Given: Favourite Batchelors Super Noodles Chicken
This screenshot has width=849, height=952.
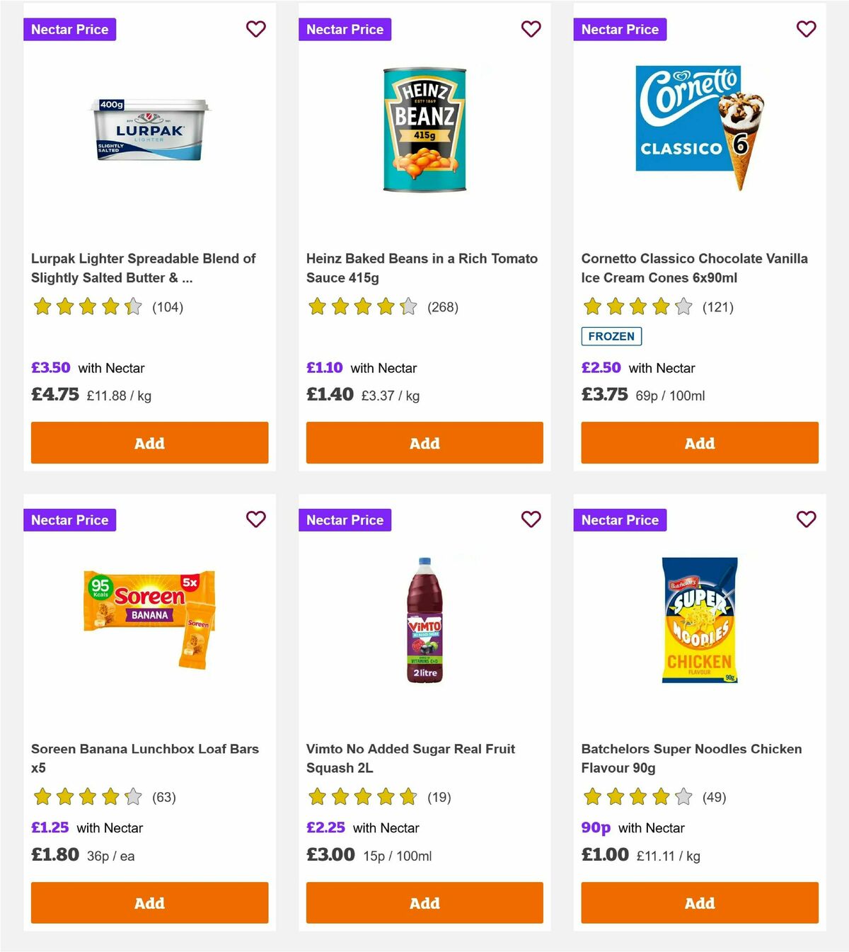Looking at the screenshot, I should point(806,520).
